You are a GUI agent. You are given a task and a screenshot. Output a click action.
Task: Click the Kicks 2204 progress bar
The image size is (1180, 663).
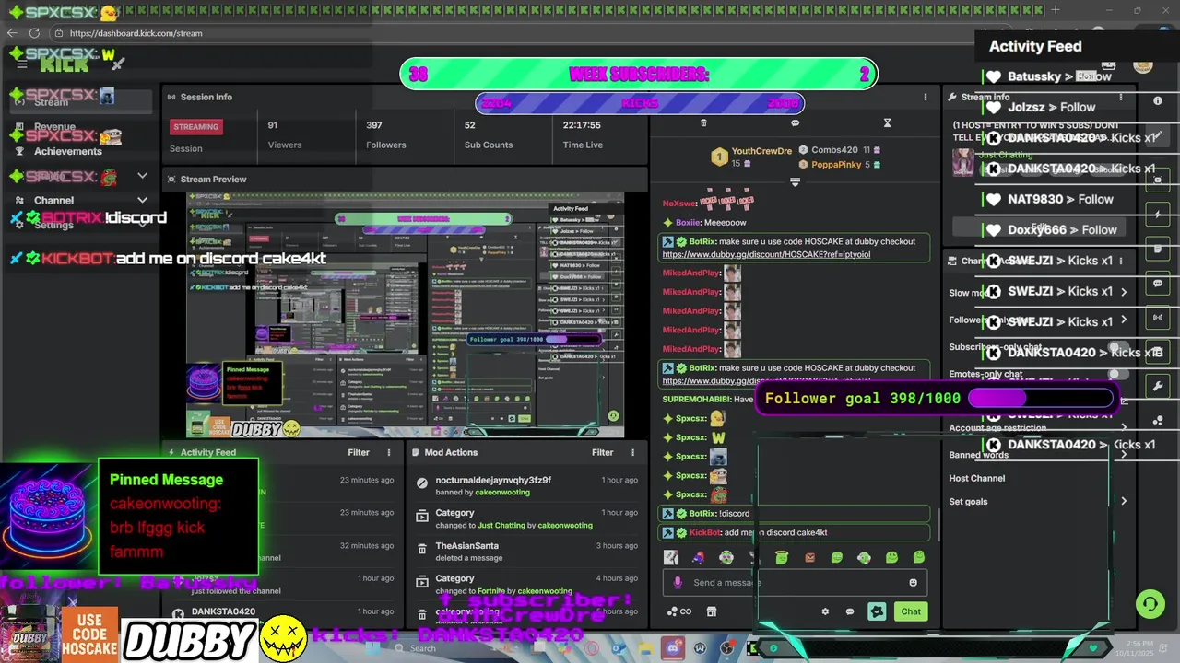point(639,104)
